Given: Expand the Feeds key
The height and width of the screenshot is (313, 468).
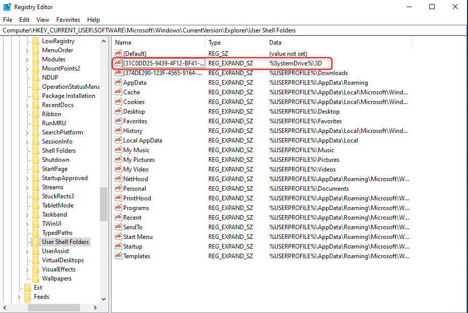Looking at the screenshot, I should [19, 297].
